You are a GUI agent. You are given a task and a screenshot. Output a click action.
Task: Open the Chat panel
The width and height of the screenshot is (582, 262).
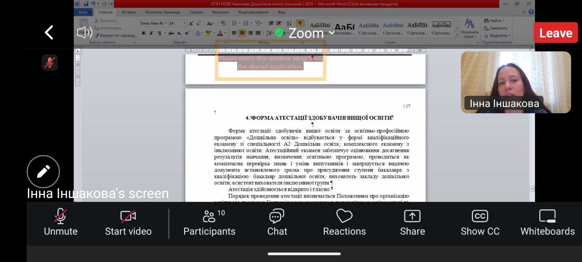(277, 223)
